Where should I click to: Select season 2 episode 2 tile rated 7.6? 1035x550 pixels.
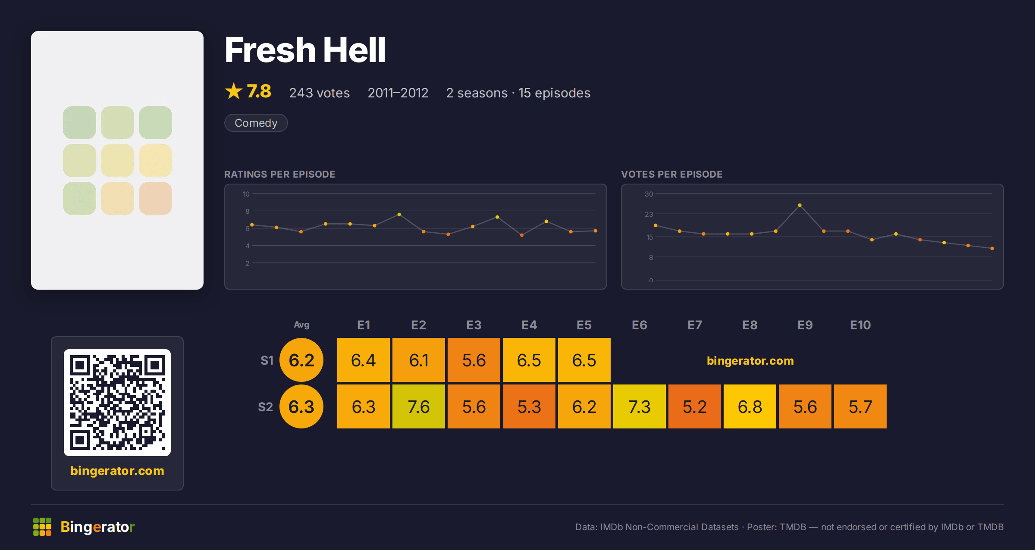tap(419, 406)
